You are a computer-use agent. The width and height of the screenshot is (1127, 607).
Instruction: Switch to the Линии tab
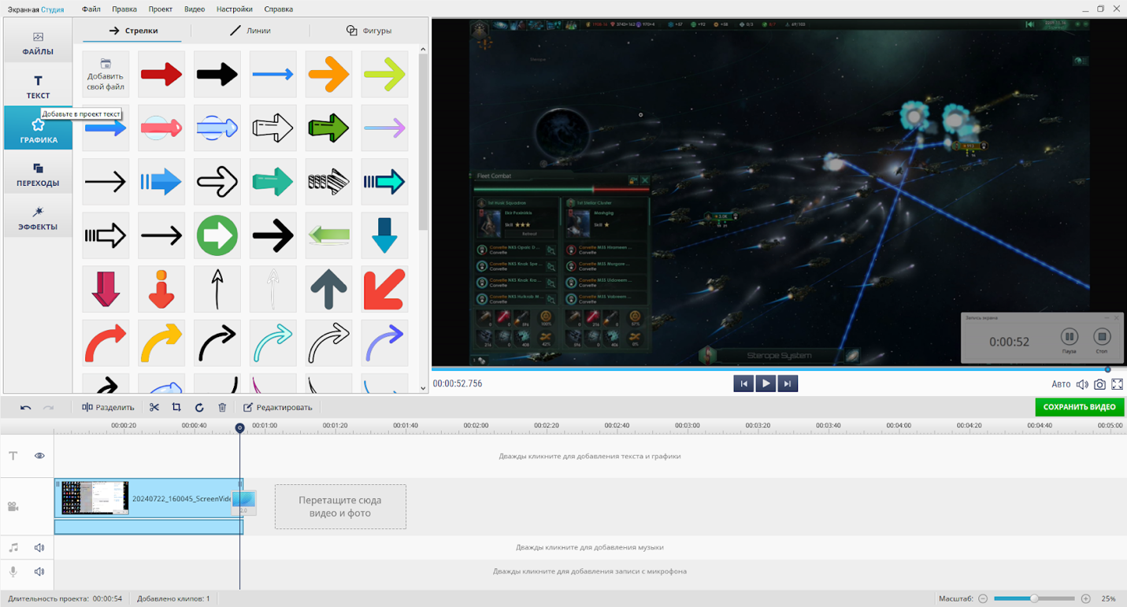[x=250, y=31]
